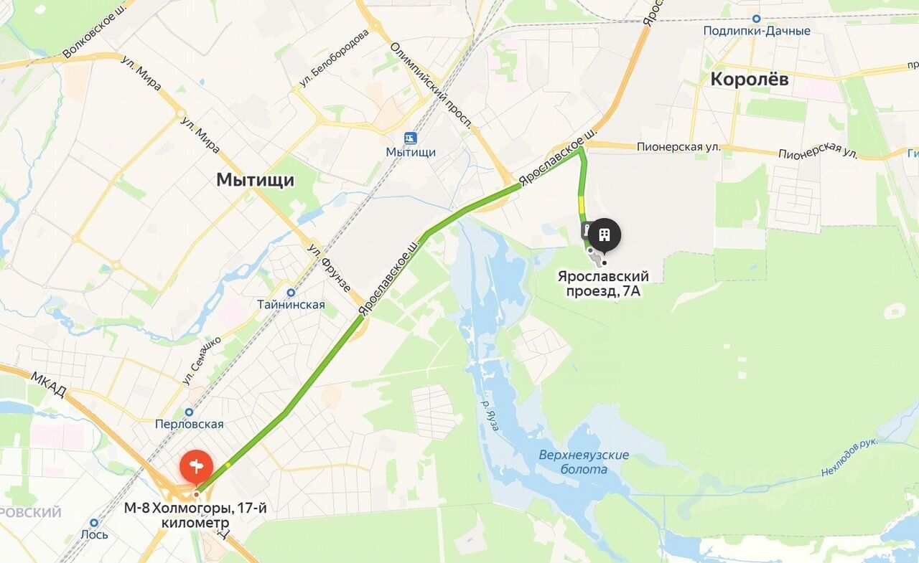919x563 pixels.
Task: Select the Лось station circle icon
Action: click(95, 523)
